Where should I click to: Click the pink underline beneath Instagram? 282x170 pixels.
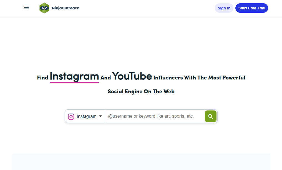coord(74,82)
